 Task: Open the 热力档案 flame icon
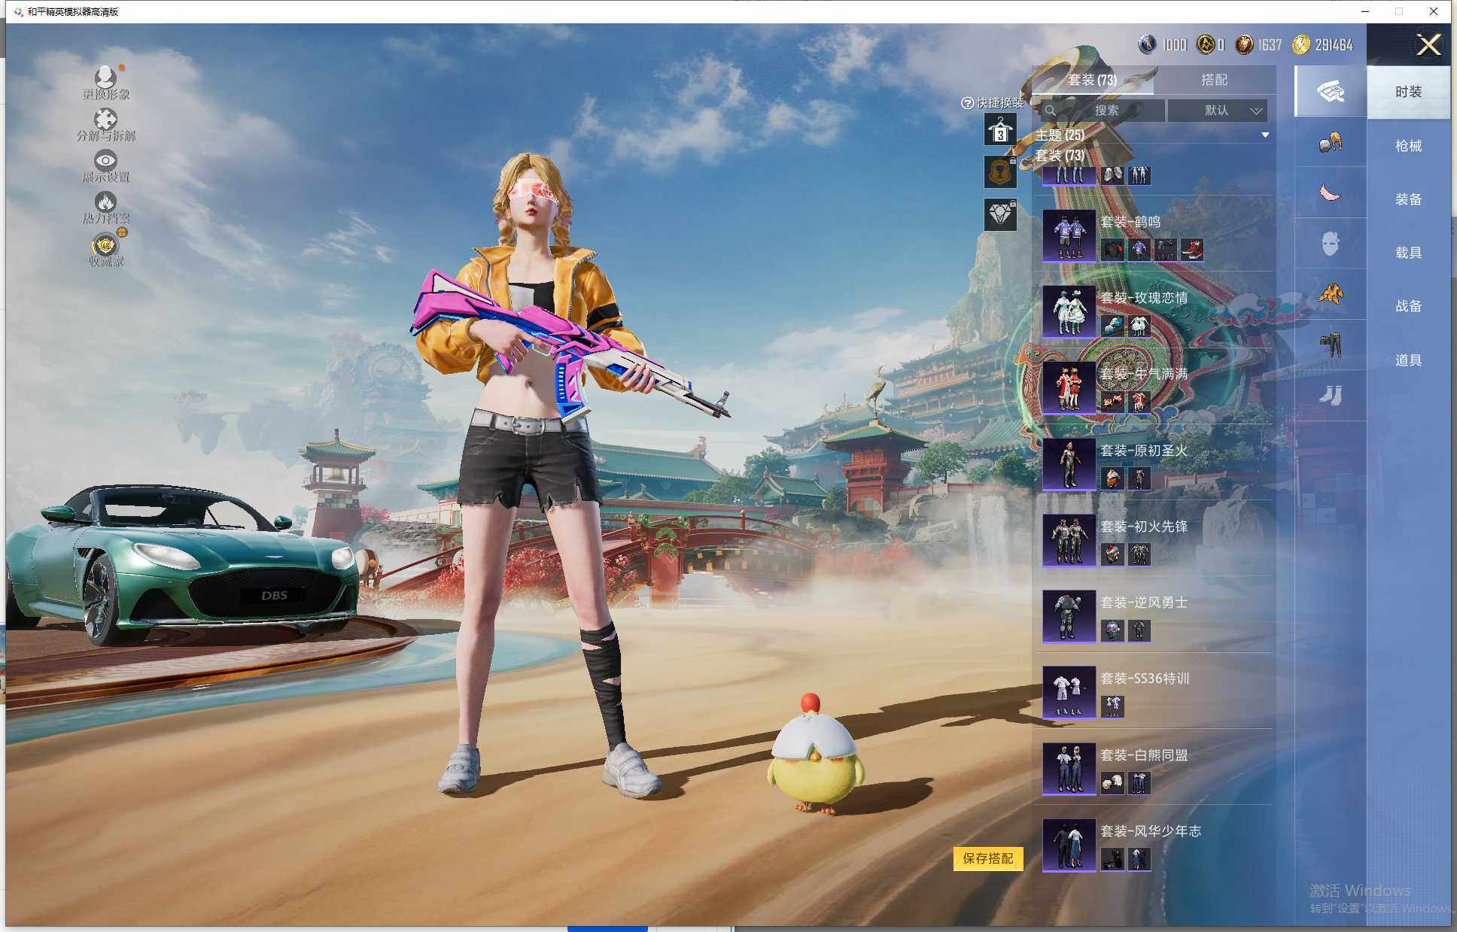105,202
